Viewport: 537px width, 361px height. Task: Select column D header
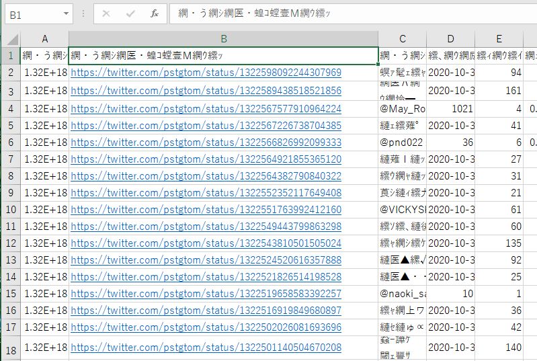(451, 39)
